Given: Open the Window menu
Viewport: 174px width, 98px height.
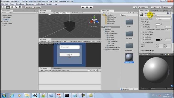Looking at the screenshot, I should pos(49,4).
